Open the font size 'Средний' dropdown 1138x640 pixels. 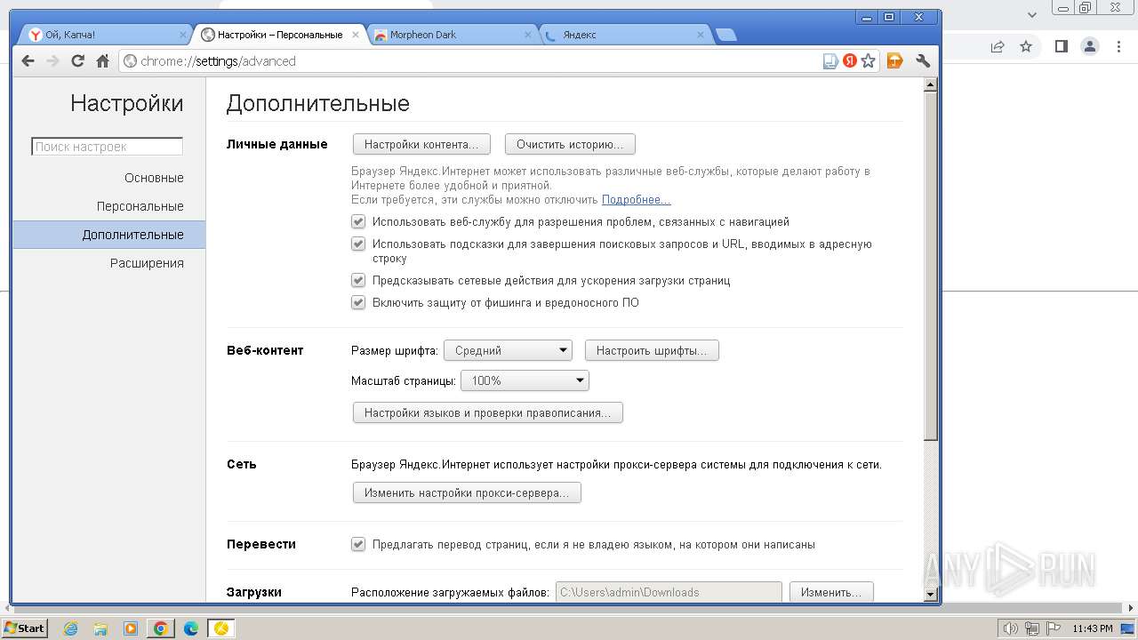[508, 350]
